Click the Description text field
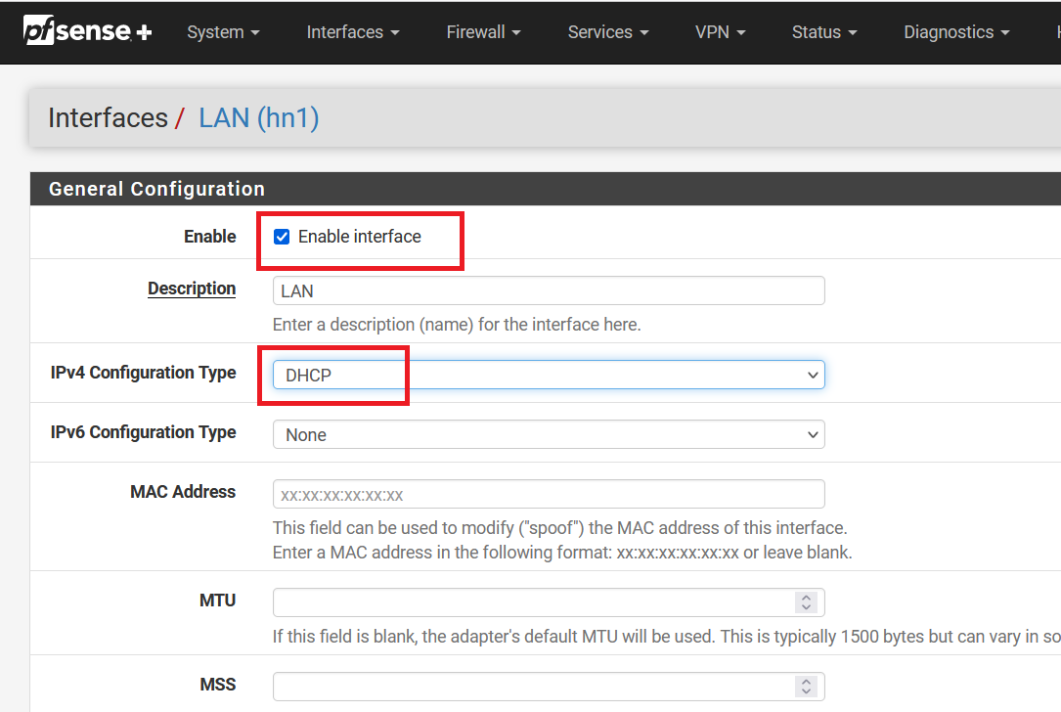 548,290
